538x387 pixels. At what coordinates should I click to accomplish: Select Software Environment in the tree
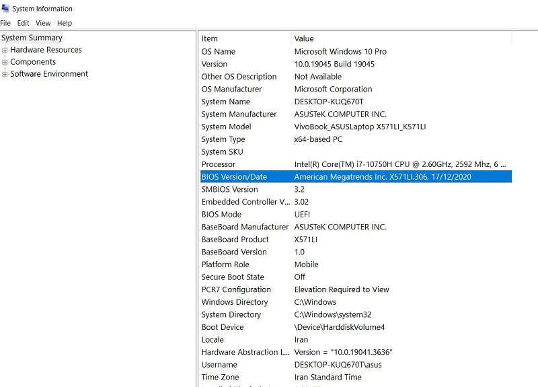coord(49,74)
